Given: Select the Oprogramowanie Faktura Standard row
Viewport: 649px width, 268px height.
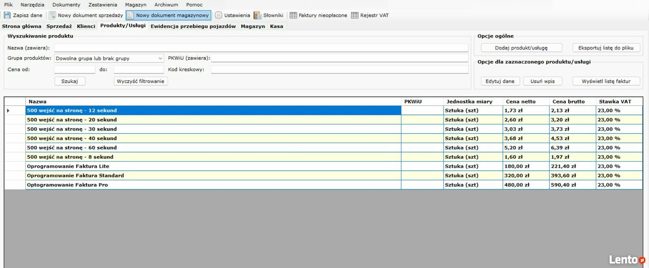Looking at the screenshot, I should pos(75,176).
